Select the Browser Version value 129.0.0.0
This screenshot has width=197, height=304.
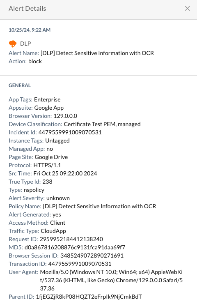click(65, 116)
